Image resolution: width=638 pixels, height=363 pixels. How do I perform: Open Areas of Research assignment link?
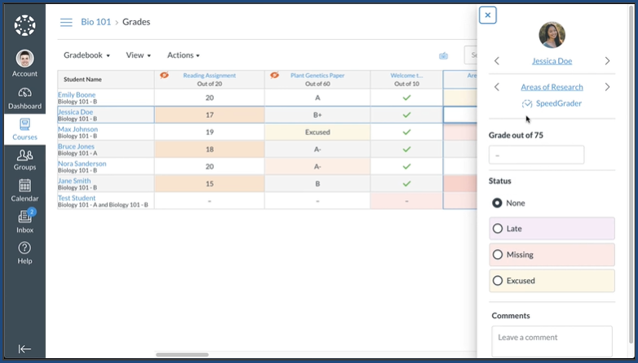pos(552,87)
